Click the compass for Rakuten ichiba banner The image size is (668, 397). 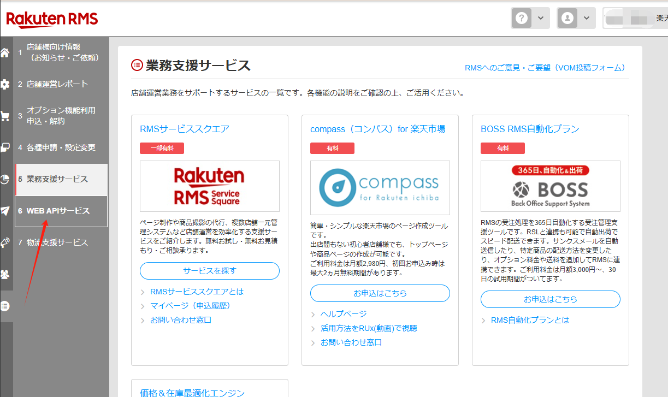tap(380, 188)
